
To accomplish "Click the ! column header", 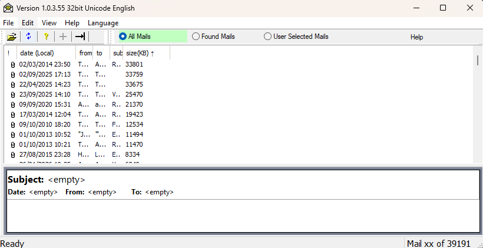I will tap(11, 53).
